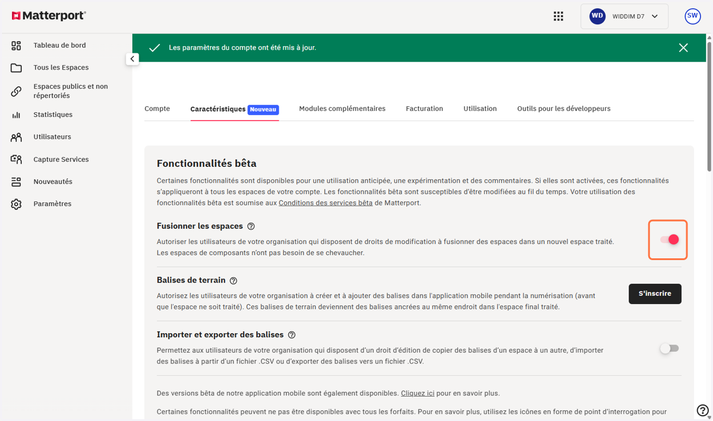Open Conditions des services bêta link
Image resolution: width=713 pixels, height=421 pixels.
pos(326,203)
